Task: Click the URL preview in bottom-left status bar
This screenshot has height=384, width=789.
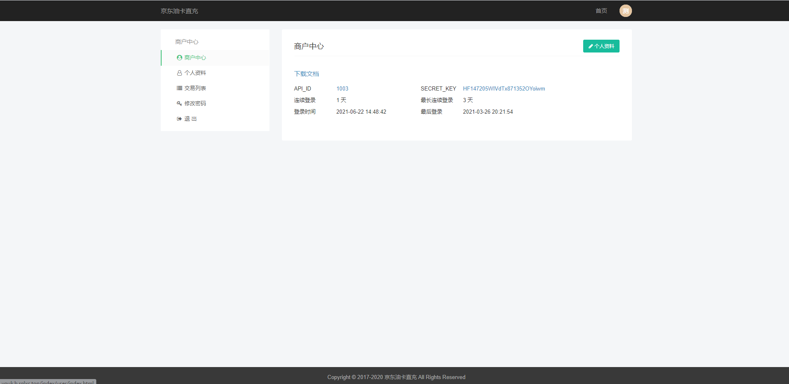Action: point(48,382)
